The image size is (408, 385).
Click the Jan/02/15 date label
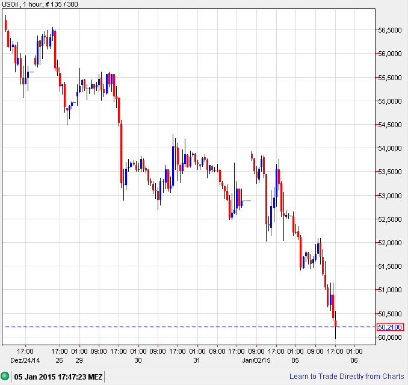(256, 360)
